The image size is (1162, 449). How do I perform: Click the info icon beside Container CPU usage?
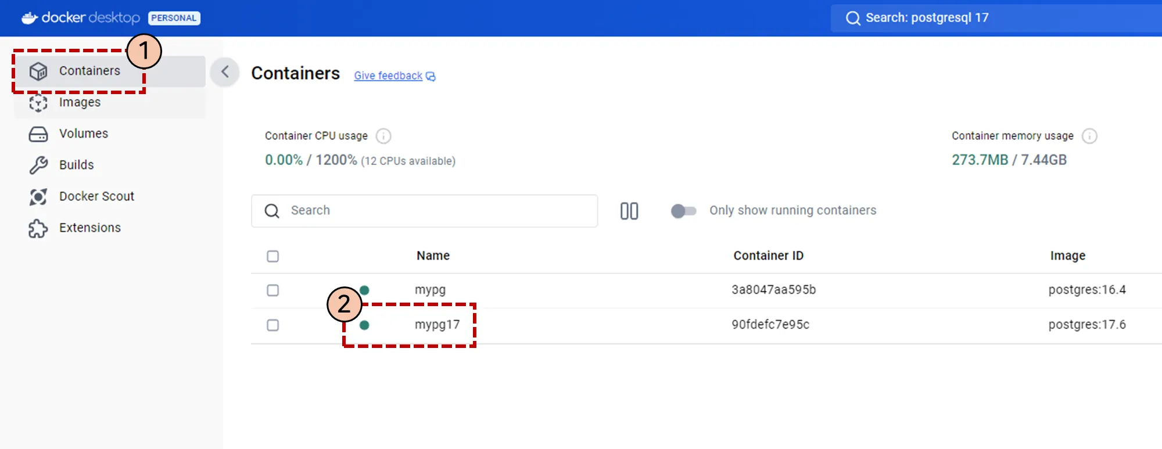point(383,136)
